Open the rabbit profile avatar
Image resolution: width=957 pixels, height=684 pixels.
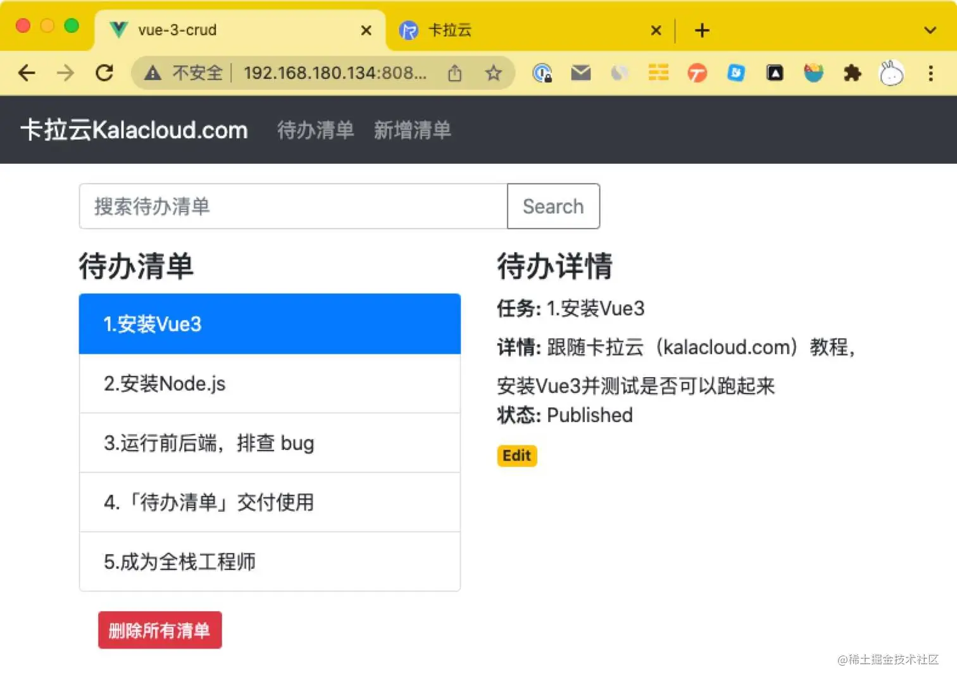(891, 73)
